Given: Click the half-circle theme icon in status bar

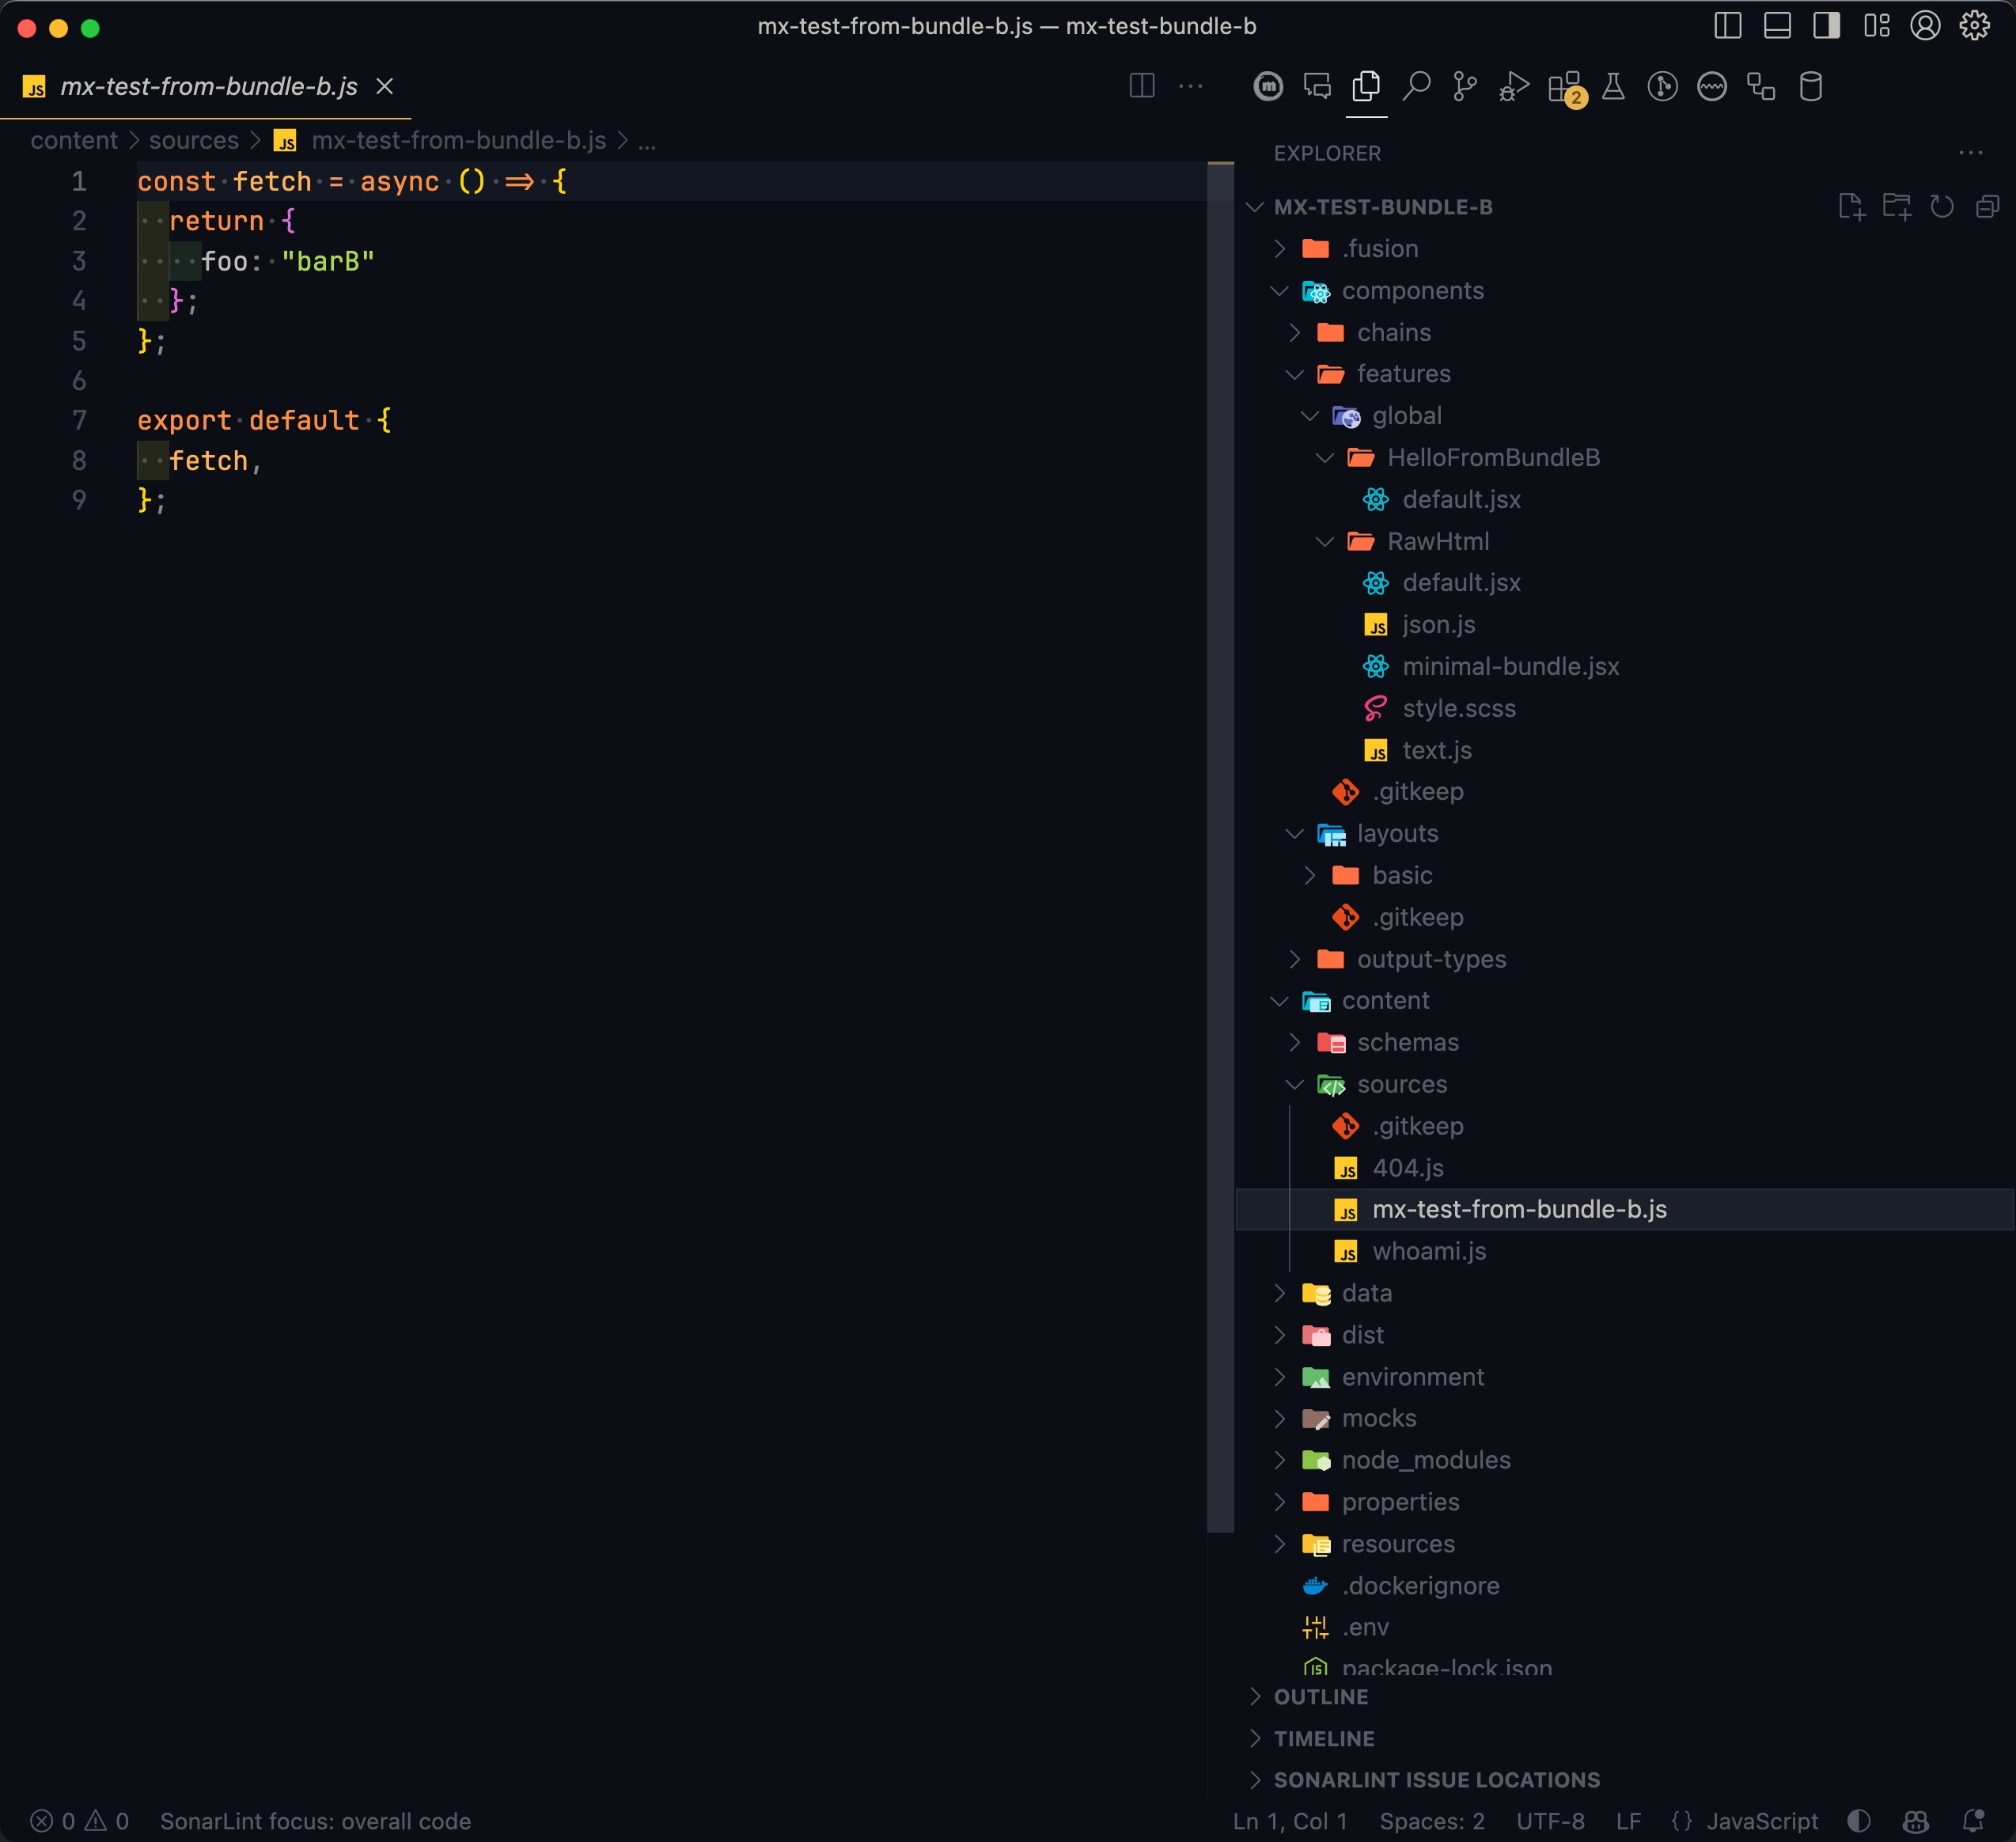Looking at the screenshot, I should tap(1859, 1821).
